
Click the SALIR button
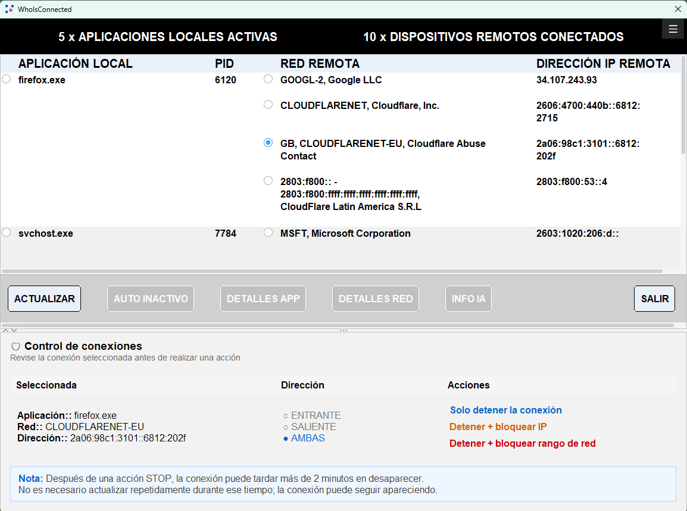[655, 299]
